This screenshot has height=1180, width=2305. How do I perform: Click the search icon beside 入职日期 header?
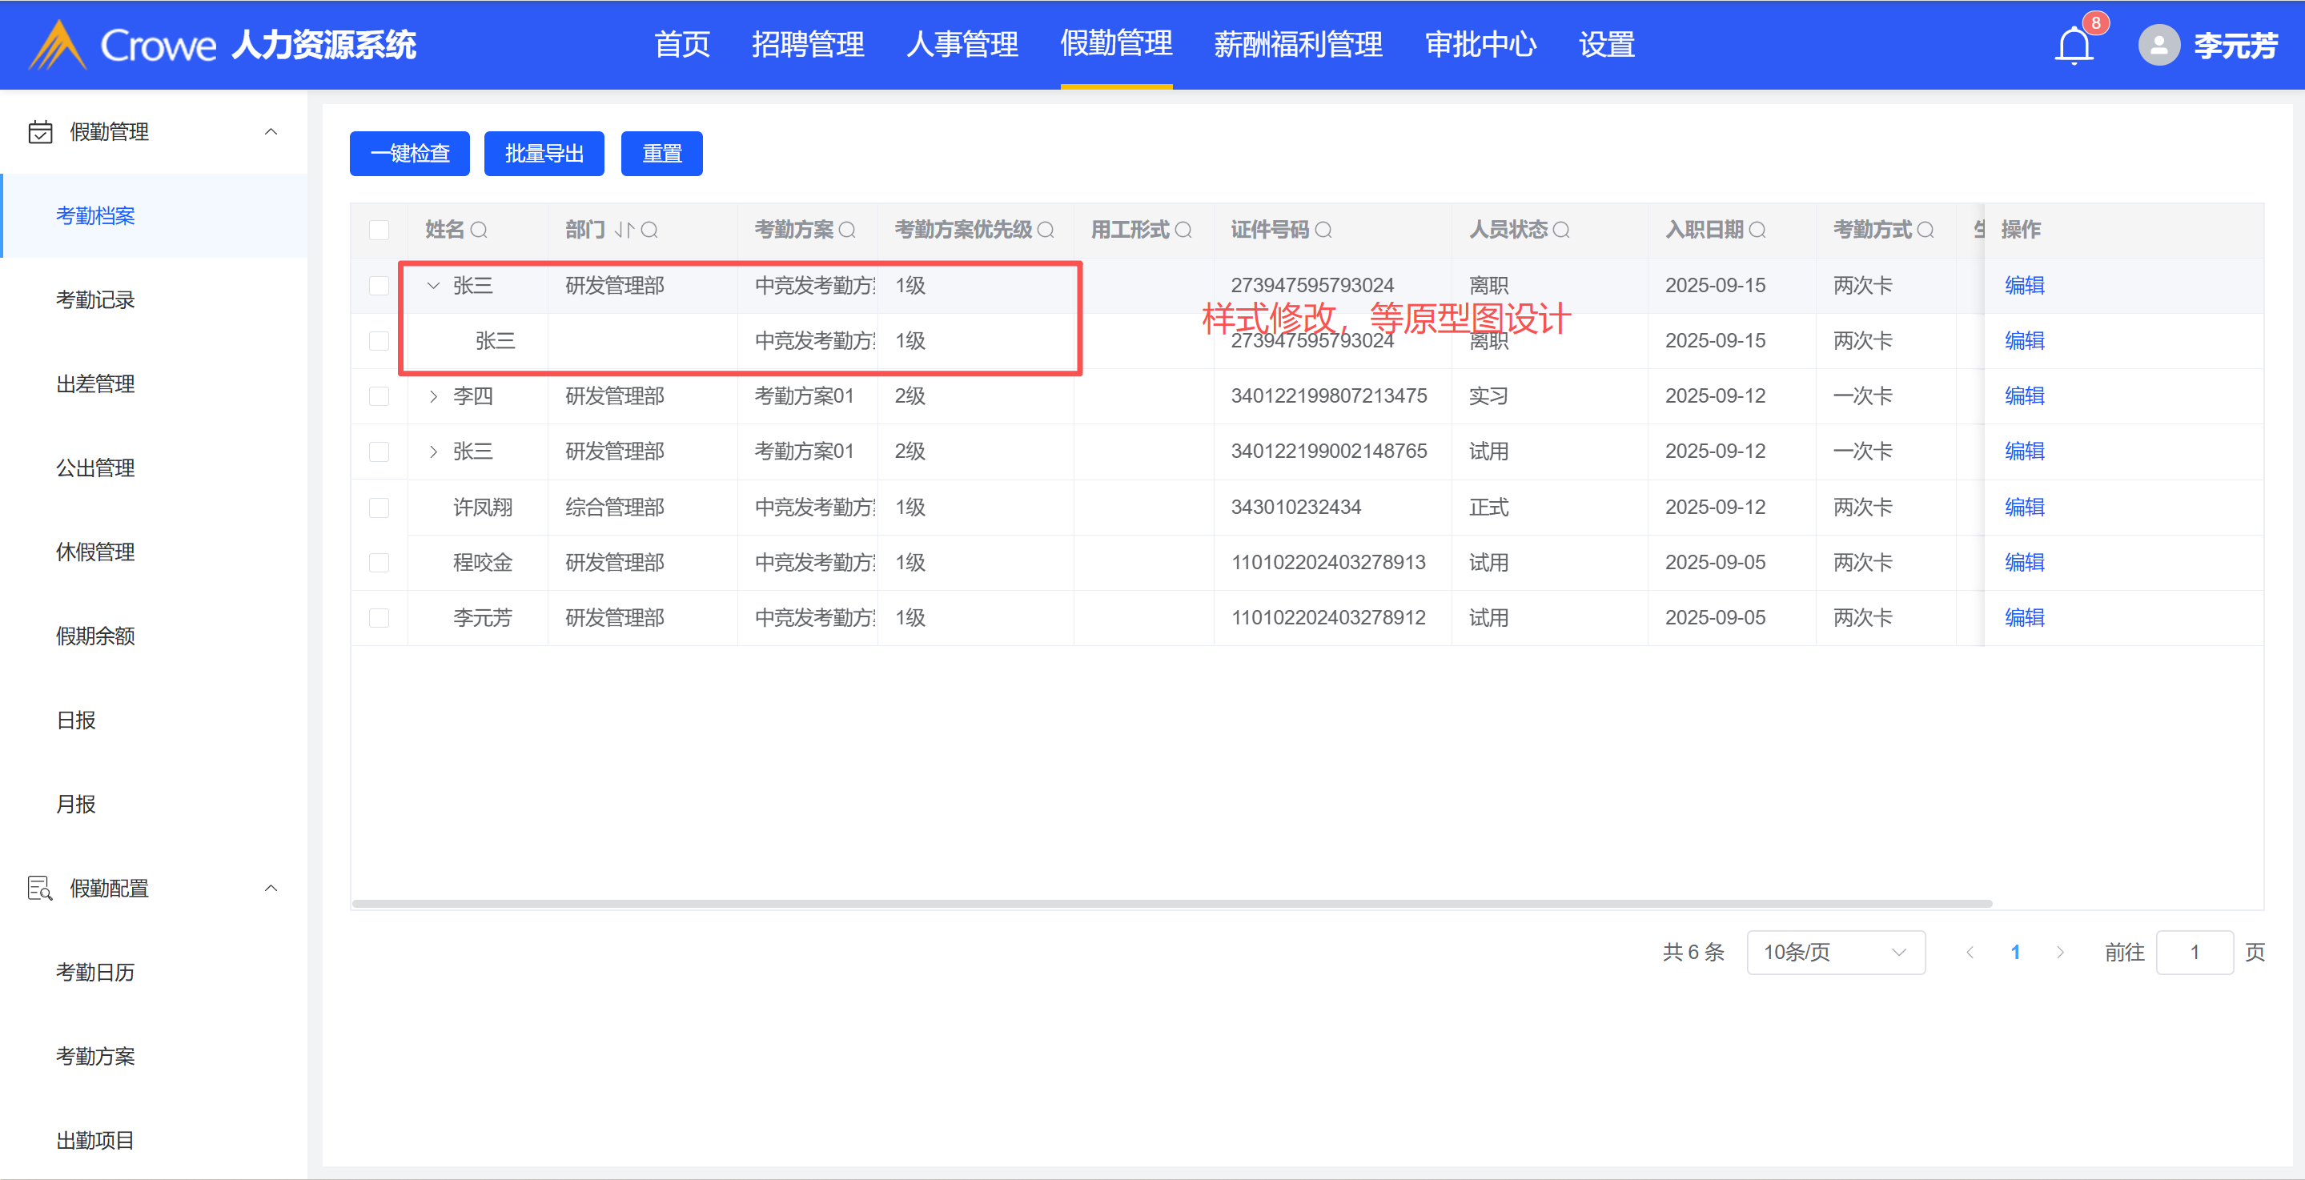pos(1757,230)
